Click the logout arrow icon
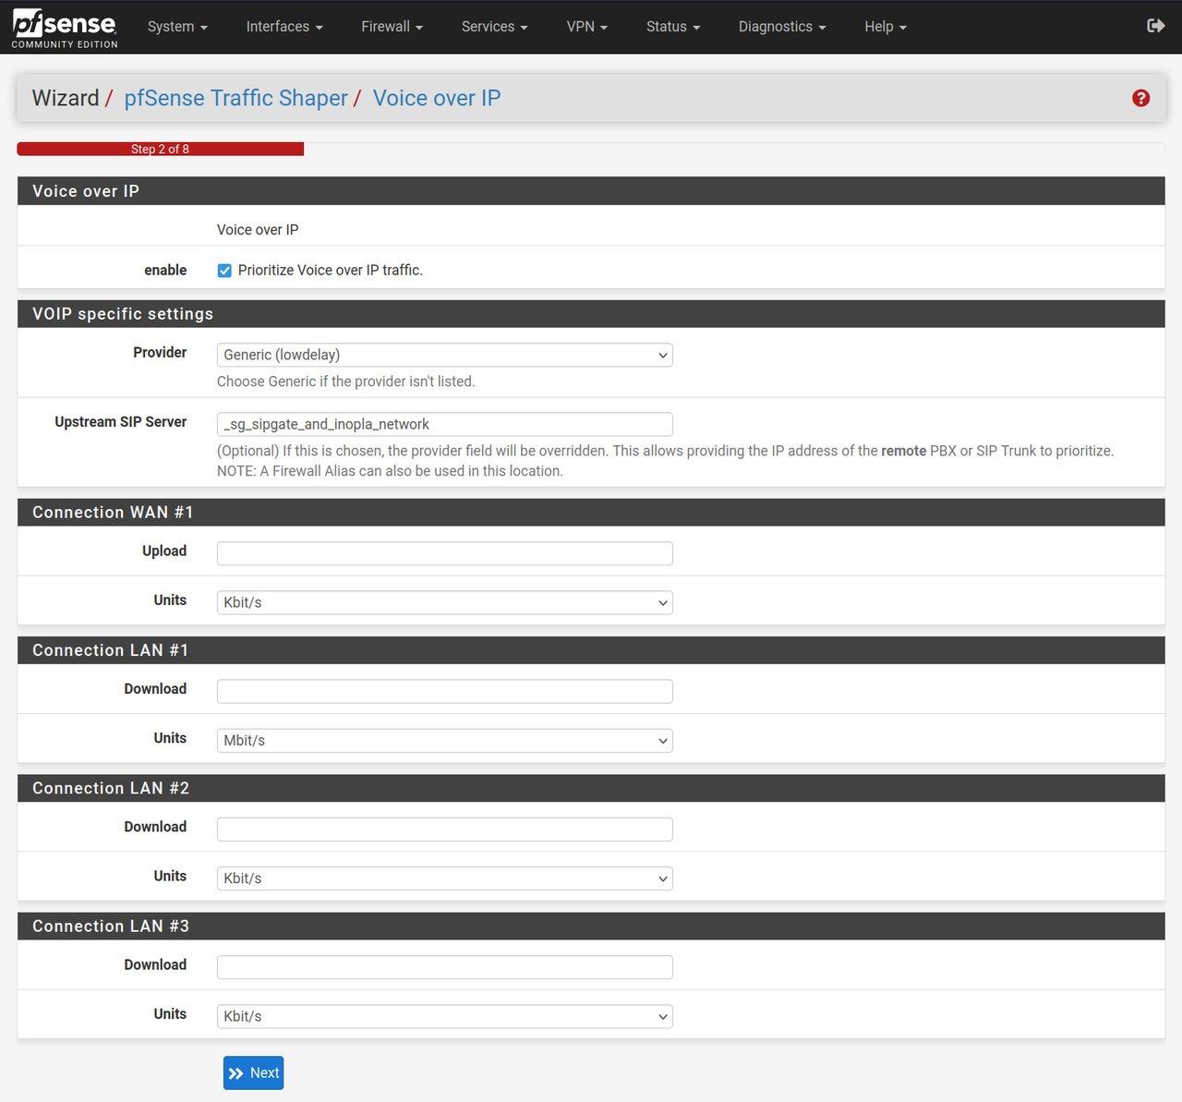Viewport: 1182px width, 1102px height. tap(1155, 26)
